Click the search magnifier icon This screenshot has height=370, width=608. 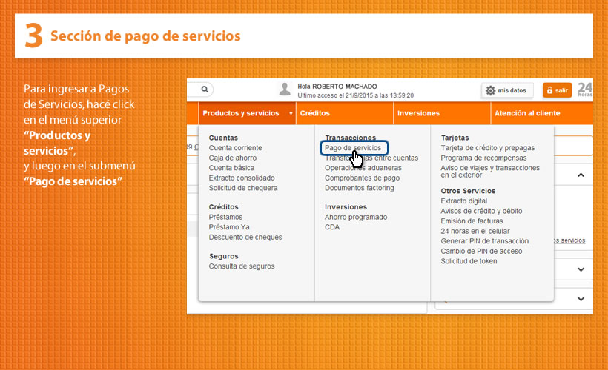point(205,90)
